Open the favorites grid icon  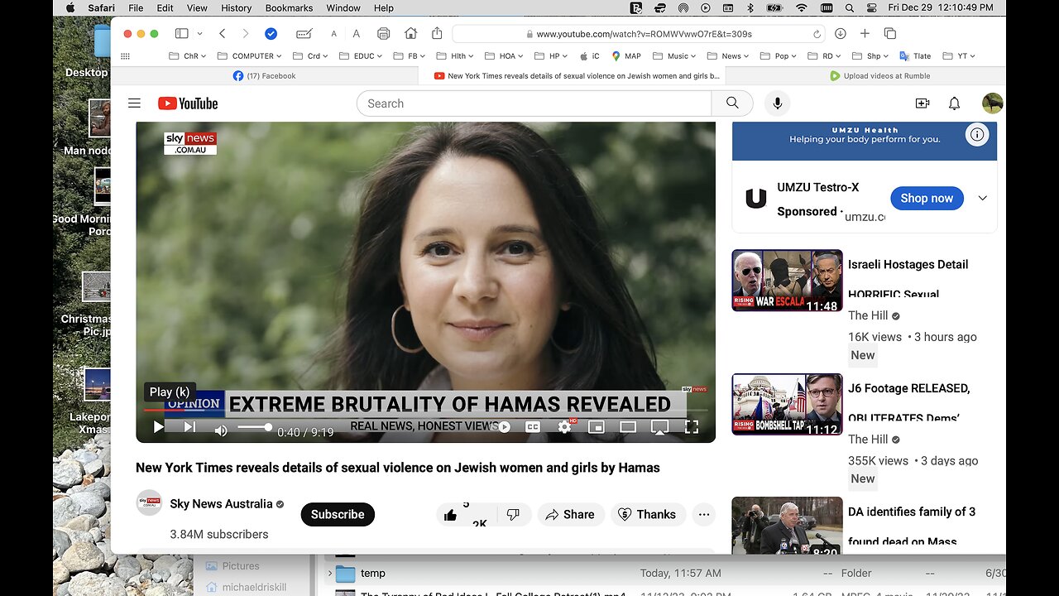point(126,56)
